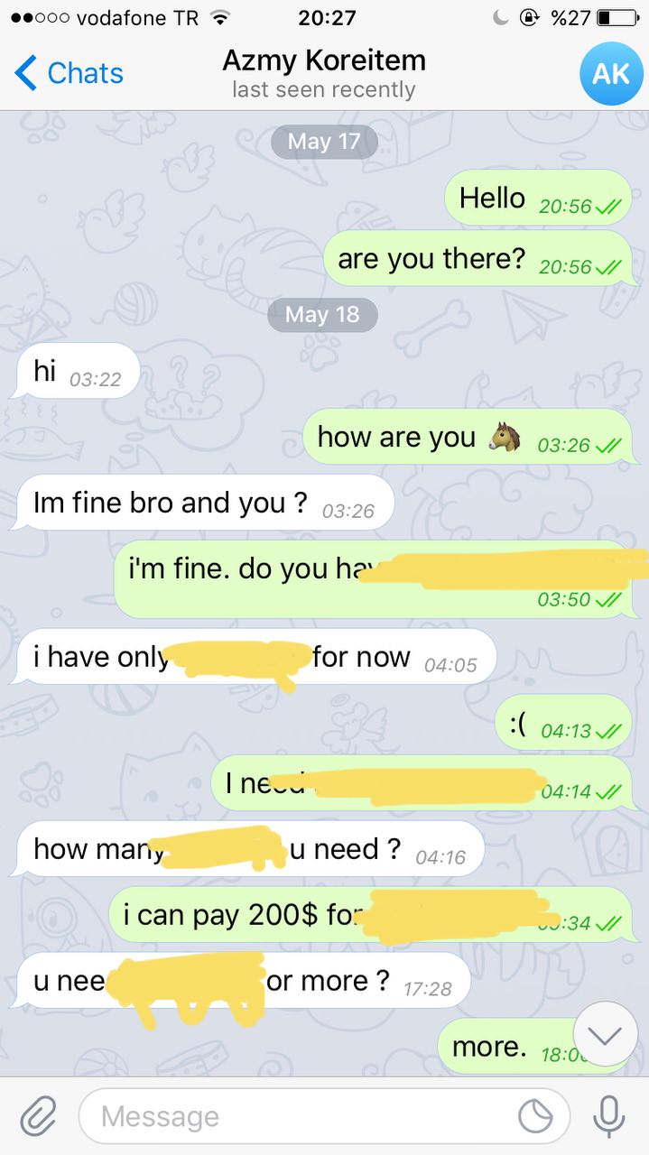The image size is (649, 1155).
Task: Tap the May 18 date label
Action: [322, 314]
